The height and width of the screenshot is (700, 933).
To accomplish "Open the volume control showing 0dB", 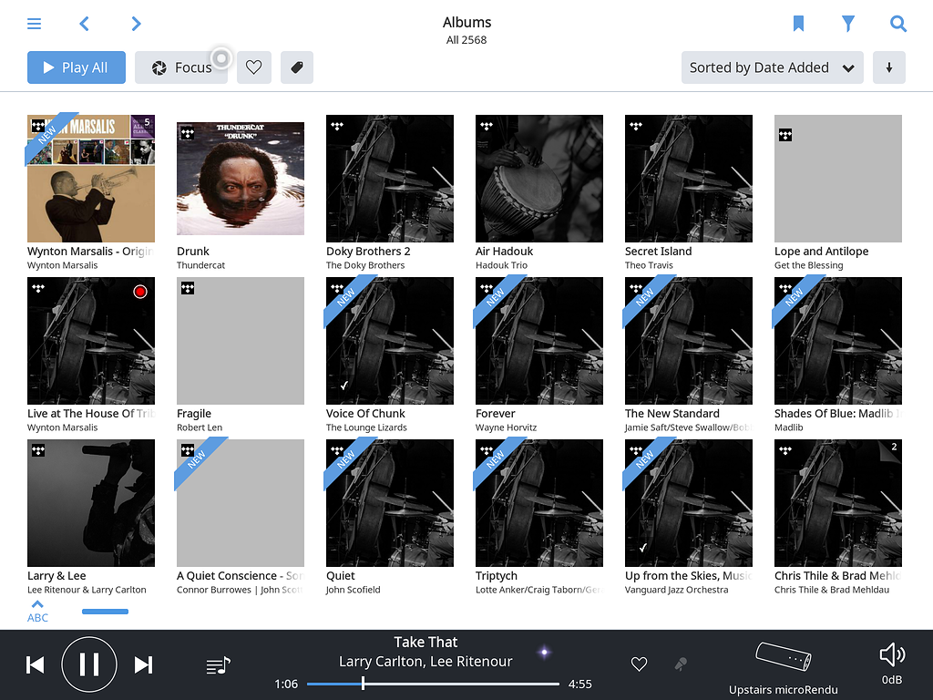I will (892, 655).
